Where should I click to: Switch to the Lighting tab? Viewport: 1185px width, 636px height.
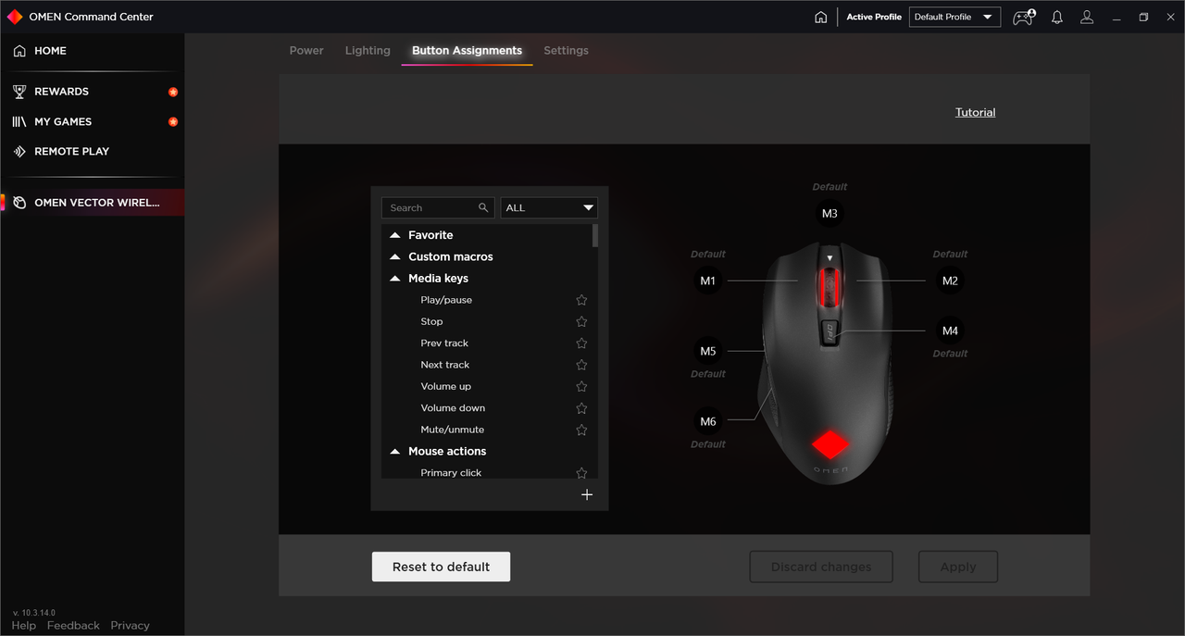tap(368, 50)
